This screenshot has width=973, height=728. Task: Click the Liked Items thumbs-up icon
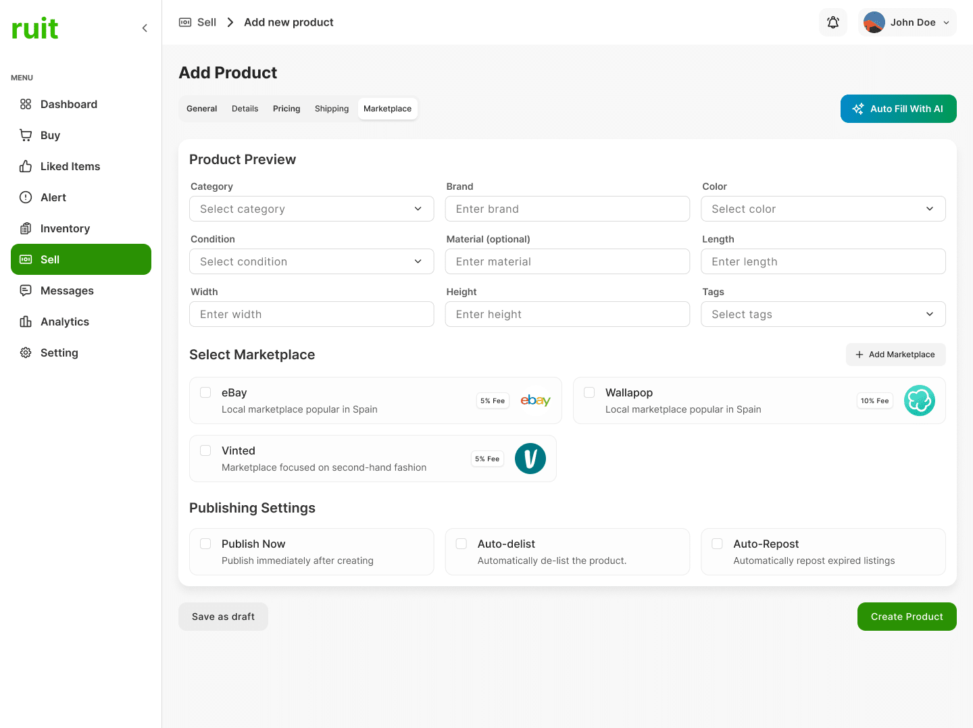(x=26, y=166)
